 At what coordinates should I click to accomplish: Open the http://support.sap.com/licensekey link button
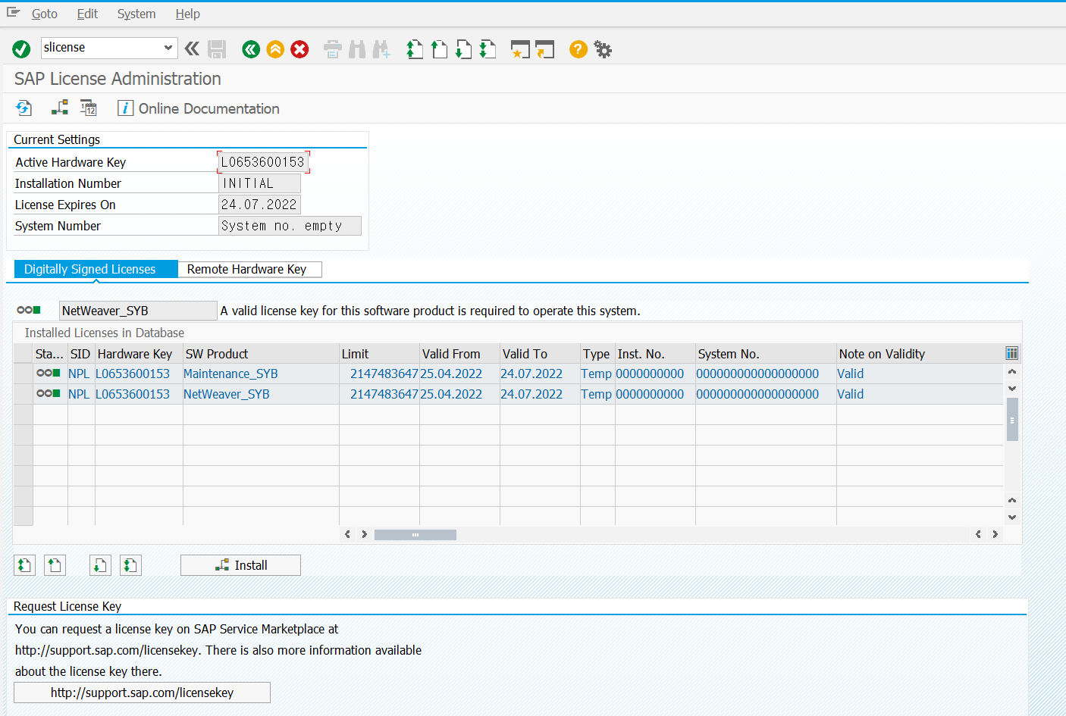tap(142, 693)
